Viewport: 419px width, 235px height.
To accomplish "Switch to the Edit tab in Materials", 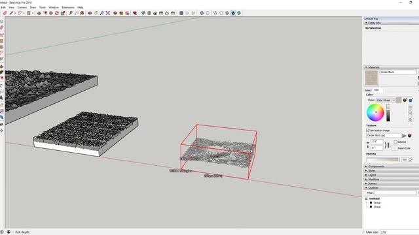I will [x=376, y=90].
